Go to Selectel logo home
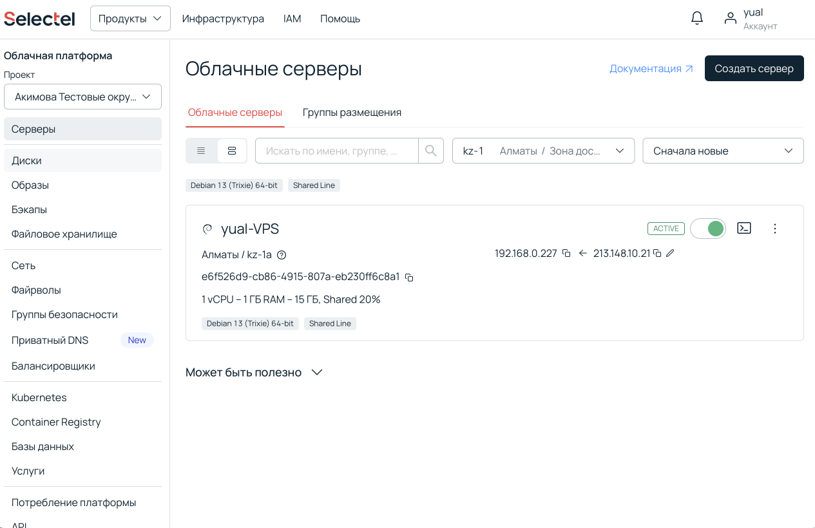Viewport: 815px width, 528px height. pyautogui.click(x=39, y=19)
